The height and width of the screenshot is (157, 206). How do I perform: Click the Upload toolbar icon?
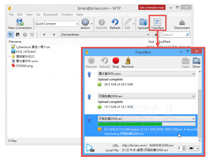tap(143, 23)
